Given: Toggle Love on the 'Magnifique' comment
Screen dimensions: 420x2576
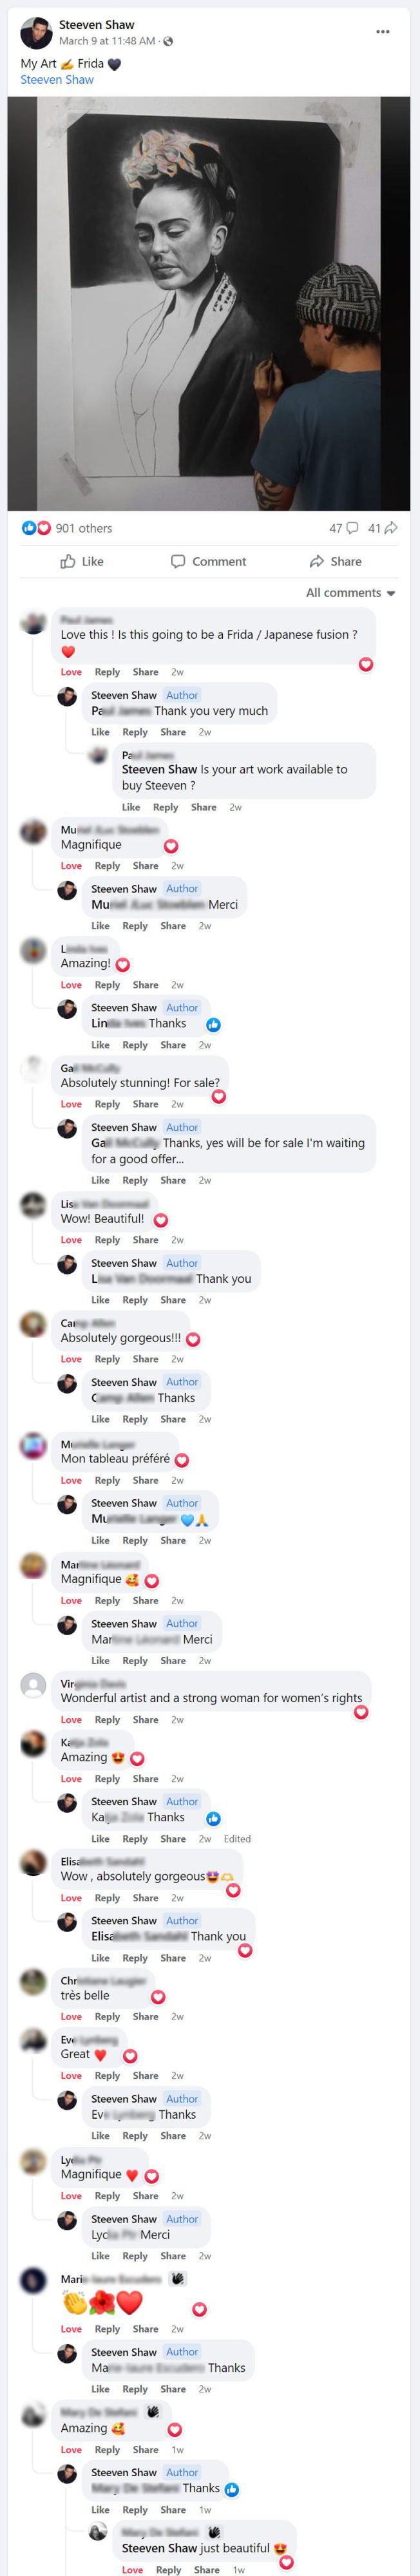Looking at the screenshot, I should (x=71, y=866).
